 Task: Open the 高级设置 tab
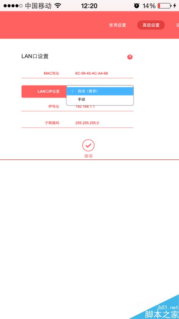point(151,25)
